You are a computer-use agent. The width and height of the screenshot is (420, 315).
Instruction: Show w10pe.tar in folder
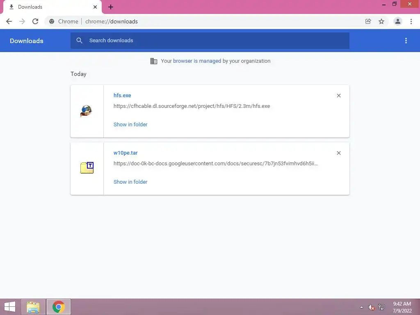point(130,182)
